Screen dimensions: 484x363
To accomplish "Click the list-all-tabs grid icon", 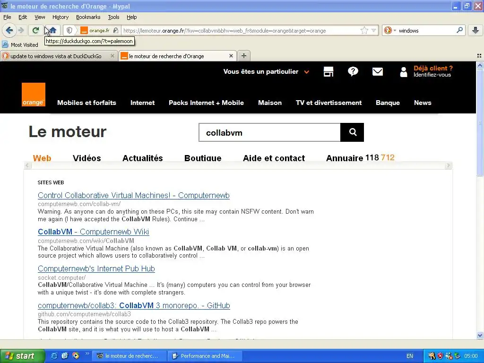I will pyautogui.click(x=479, y=56).
